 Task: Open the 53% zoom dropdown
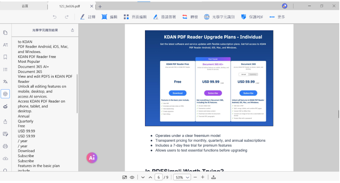point(182,177)
